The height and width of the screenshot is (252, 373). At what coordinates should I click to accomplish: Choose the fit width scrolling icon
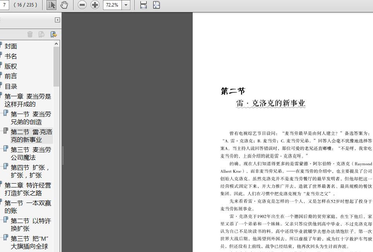pos(144,5)
